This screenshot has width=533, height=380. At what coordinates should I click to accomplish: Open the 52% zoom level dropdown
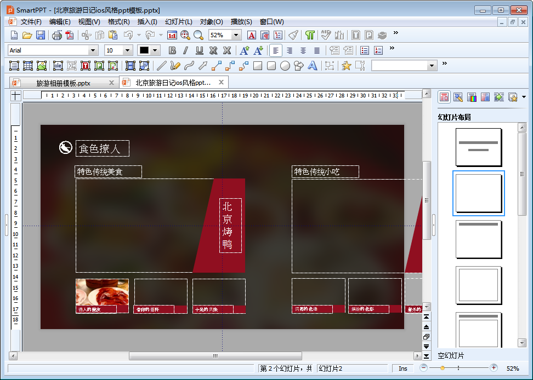coord(236,35)
